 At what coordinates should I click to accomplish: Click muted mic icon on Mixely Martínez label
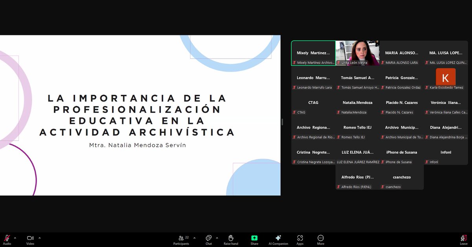click(x=295, y=63)
